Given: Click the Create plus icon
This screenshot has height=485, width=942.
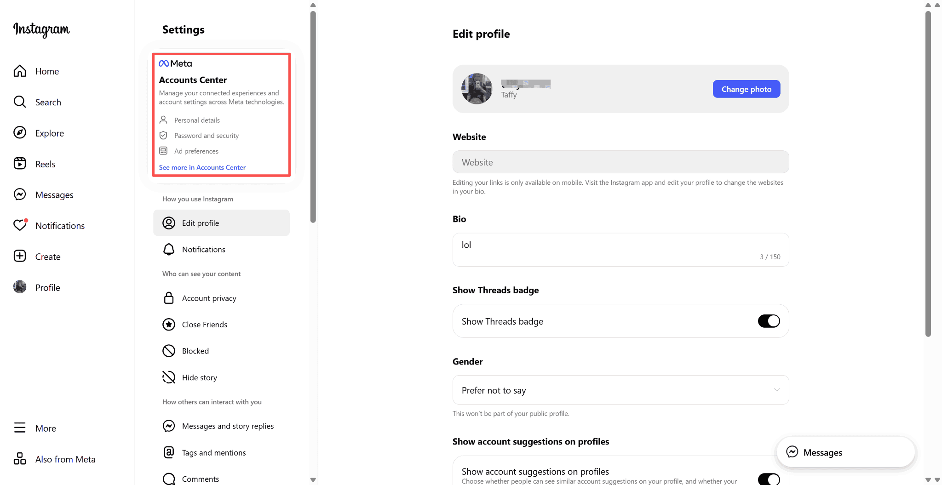Looking at the screenshot, I should pos(20,256).
